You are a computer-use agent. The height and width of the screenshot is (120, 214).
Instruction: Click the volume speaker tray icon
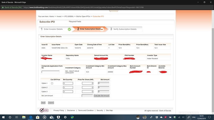pos(183,117)
